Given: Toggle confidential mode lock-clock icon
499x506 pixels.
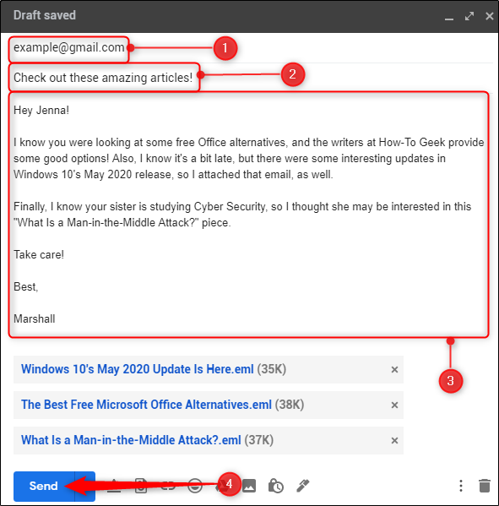Looking at the screenshot, I should click(x=276, y=486).
